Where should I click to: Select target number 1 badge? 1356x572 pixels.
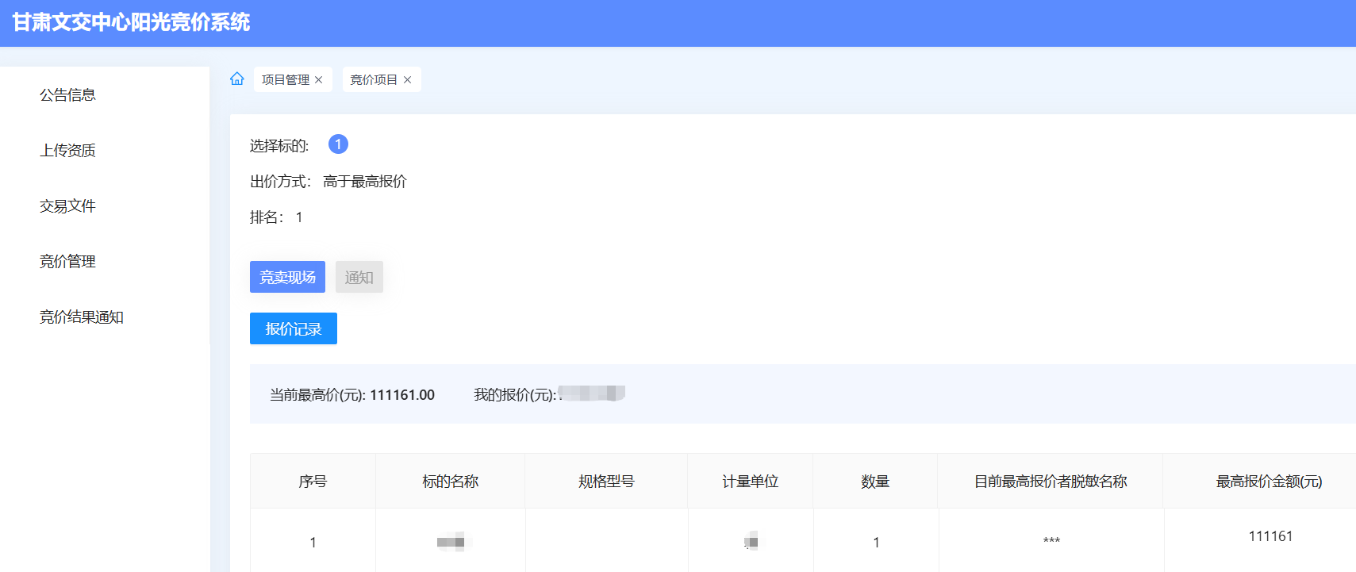338,144
